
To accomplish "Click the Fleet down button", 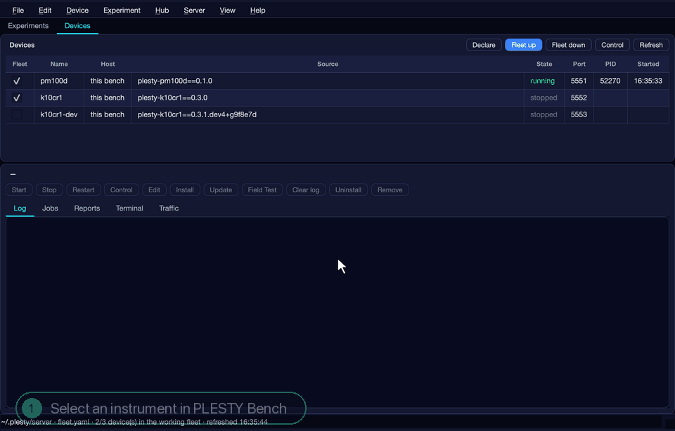I will click(x=568, y=45).
